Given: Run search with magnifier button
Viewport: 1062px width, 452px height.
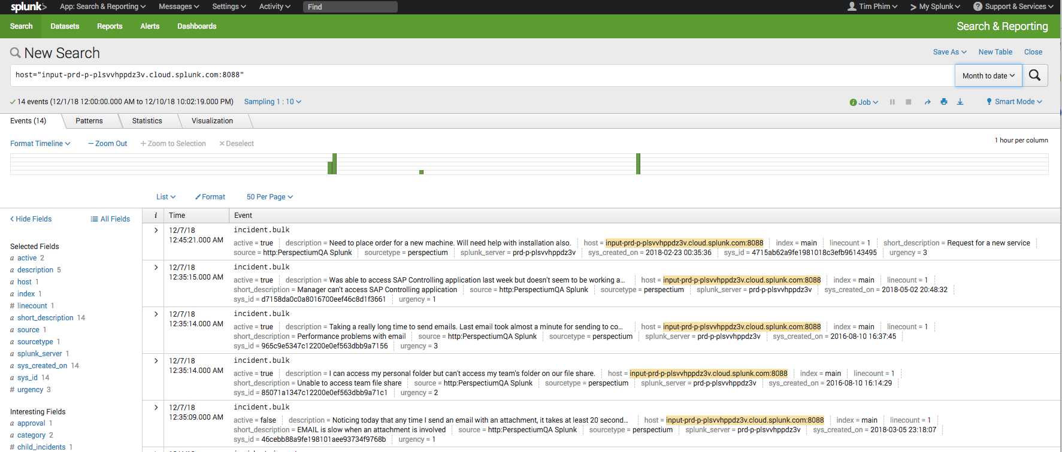Looking at the screenshot, I should coord(1034,75).
